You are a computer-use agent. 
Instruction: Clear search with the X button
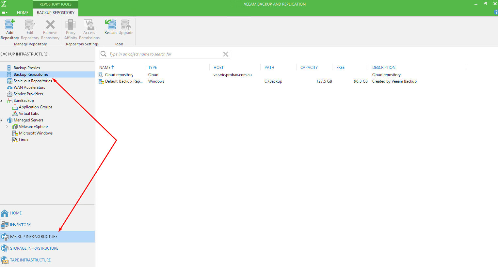click(226, 54)
